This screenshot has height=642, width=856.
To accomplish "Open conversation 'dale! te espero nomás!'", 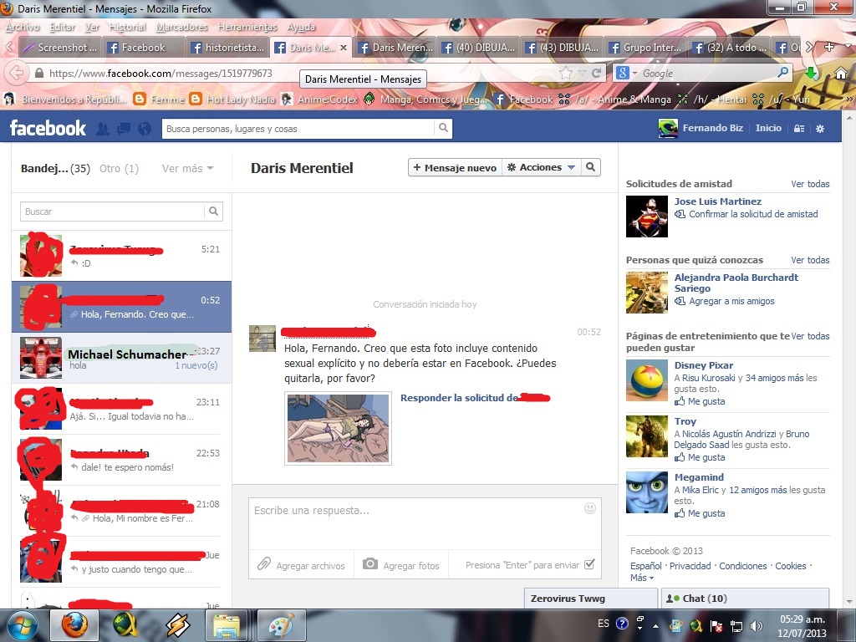I will coord(121,460).
